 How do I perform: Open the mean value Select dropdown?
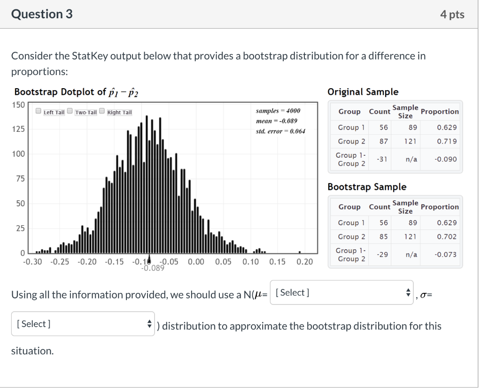[x=341, y=292]
